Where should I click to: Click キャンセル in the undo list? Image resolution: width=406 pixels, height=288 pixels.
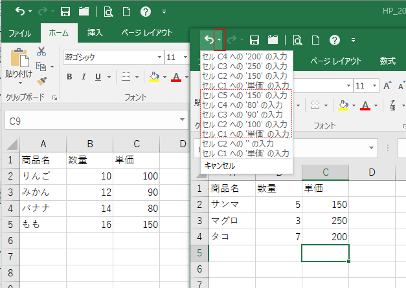click(x=219, y=165)
